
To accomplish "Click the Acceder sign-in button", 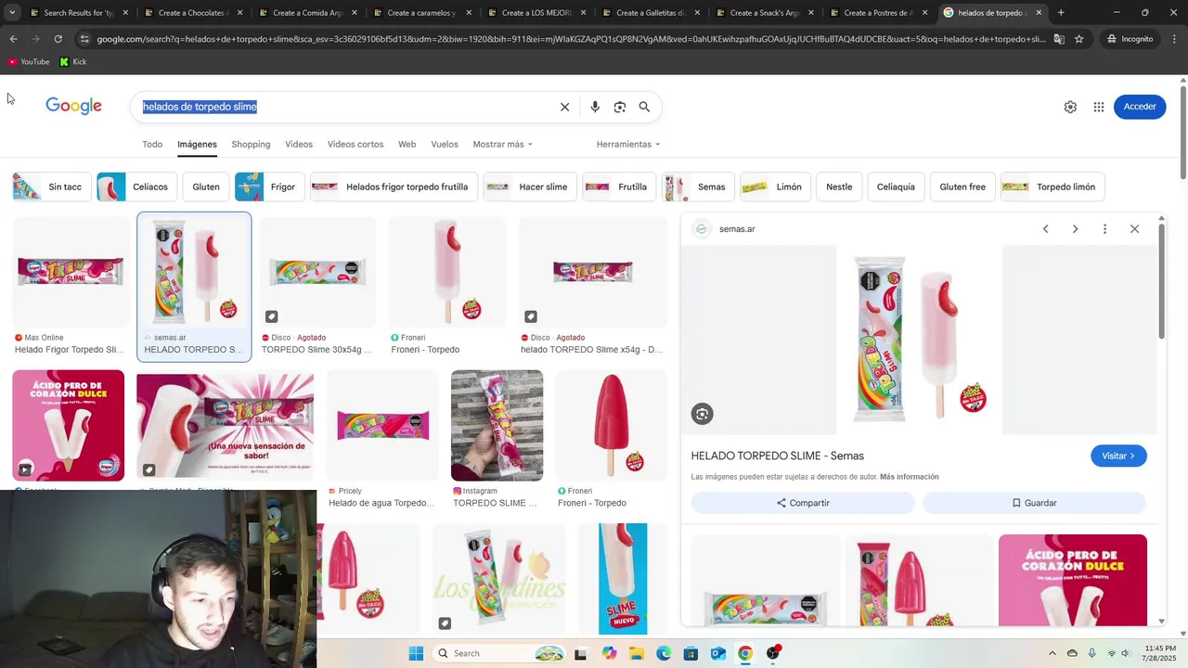I will (x=1140, y=107).
